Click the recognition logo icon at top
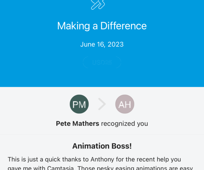Screen dimensions: 204x170 pyautogui.click(x=97, y=4)
